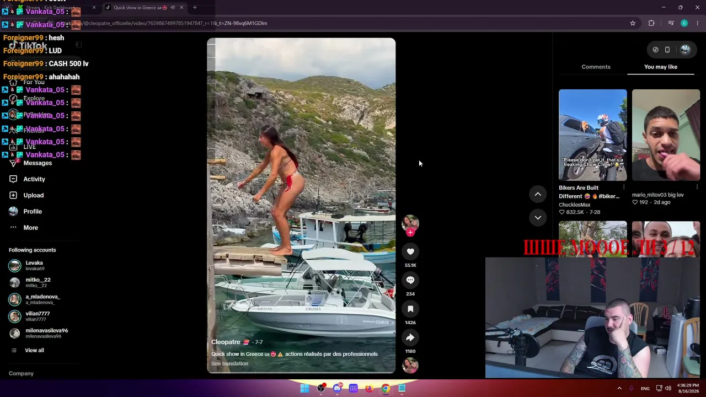Image resolution: width=706 pixels, height=397 pixels.
Task: Save video with the bookmark icon
Action: (410, 309)
